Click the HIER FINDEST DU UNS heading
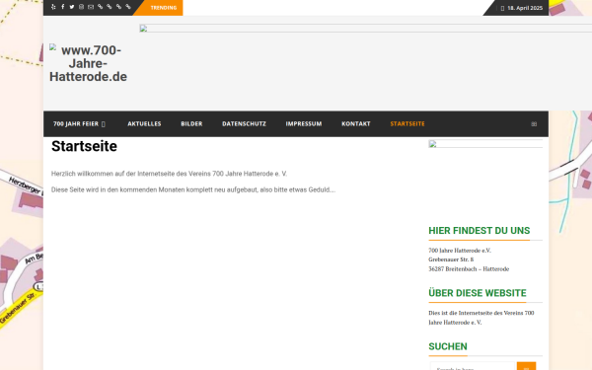Viewport: 592px width, 370px height. coord(480,230)
